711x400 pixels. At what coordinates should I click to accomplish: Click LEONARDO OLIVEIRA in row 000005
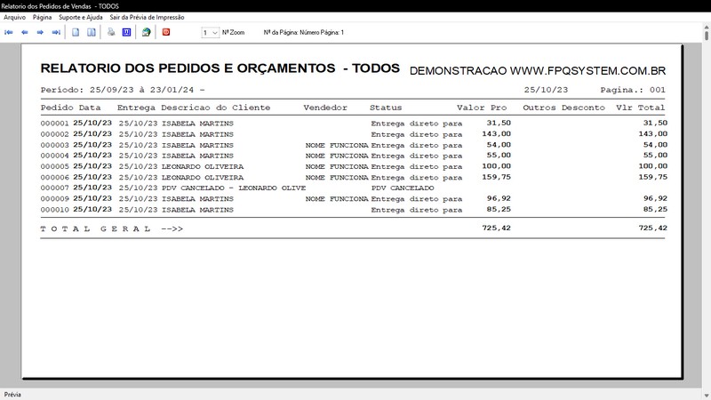pos(203,167)
